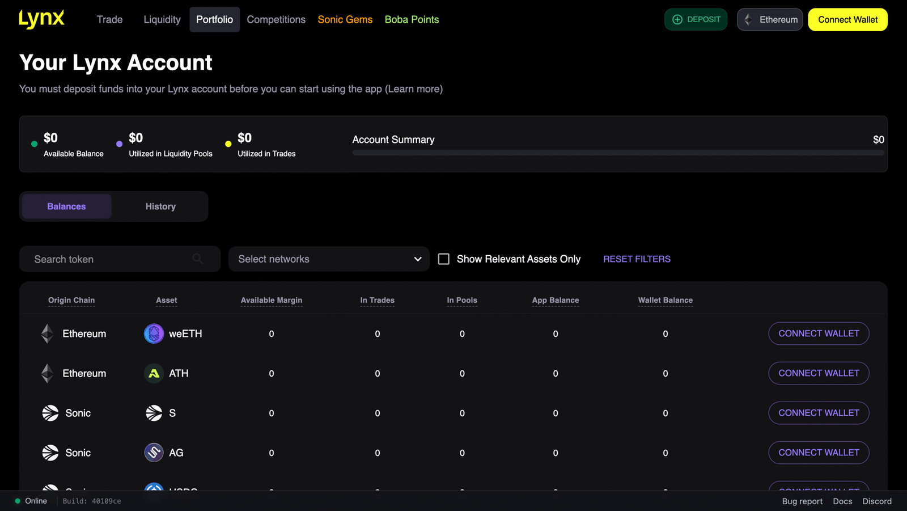Click the Account Summary progress bar
This screenshot has width=907, height=511.
coord(618,153)
